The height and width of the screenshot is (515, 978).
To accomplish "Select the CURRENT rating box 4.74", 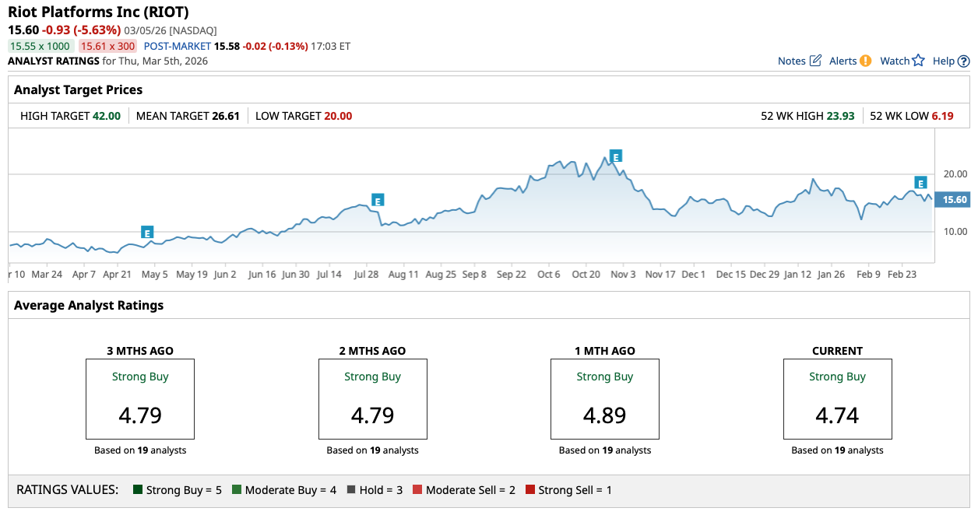I will tap(837, 399).
